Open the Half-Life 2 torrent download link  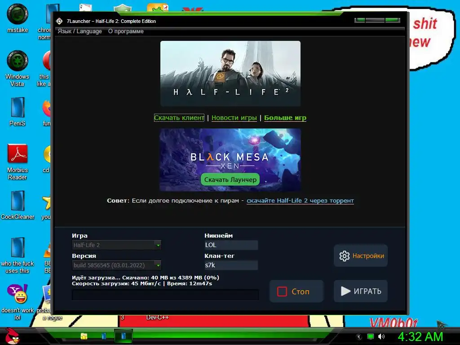[x=300, y=201]
